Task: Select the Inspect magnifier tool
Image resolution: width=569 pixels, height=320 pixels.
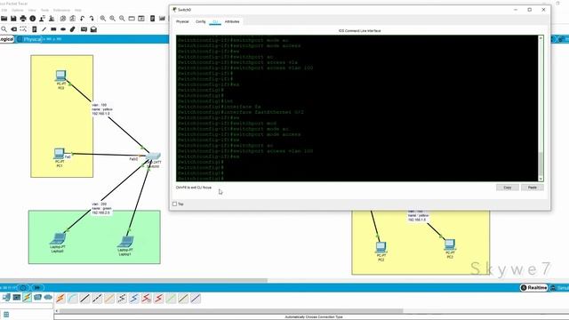Action: pos(4,29)
